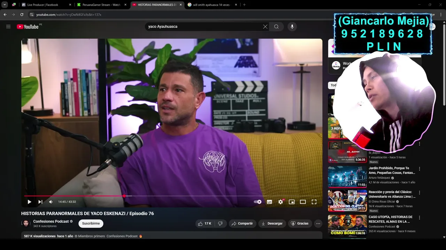
Task: Enable miniplayer mode
Action: point(292,202)
